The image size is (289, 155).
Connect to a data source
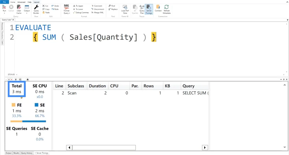tap(158, 8)
